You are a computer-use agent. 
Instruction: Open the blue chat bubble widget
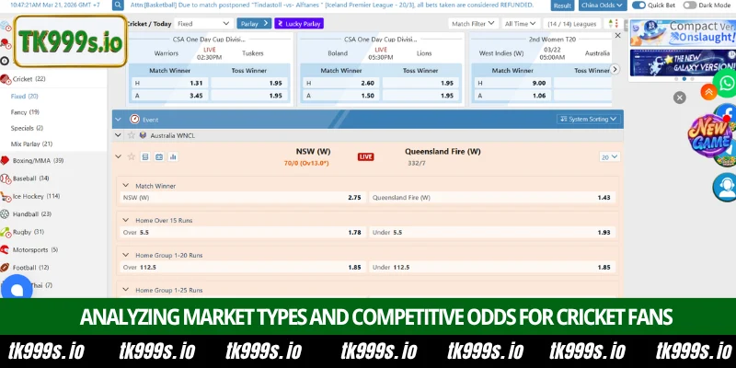17,289
